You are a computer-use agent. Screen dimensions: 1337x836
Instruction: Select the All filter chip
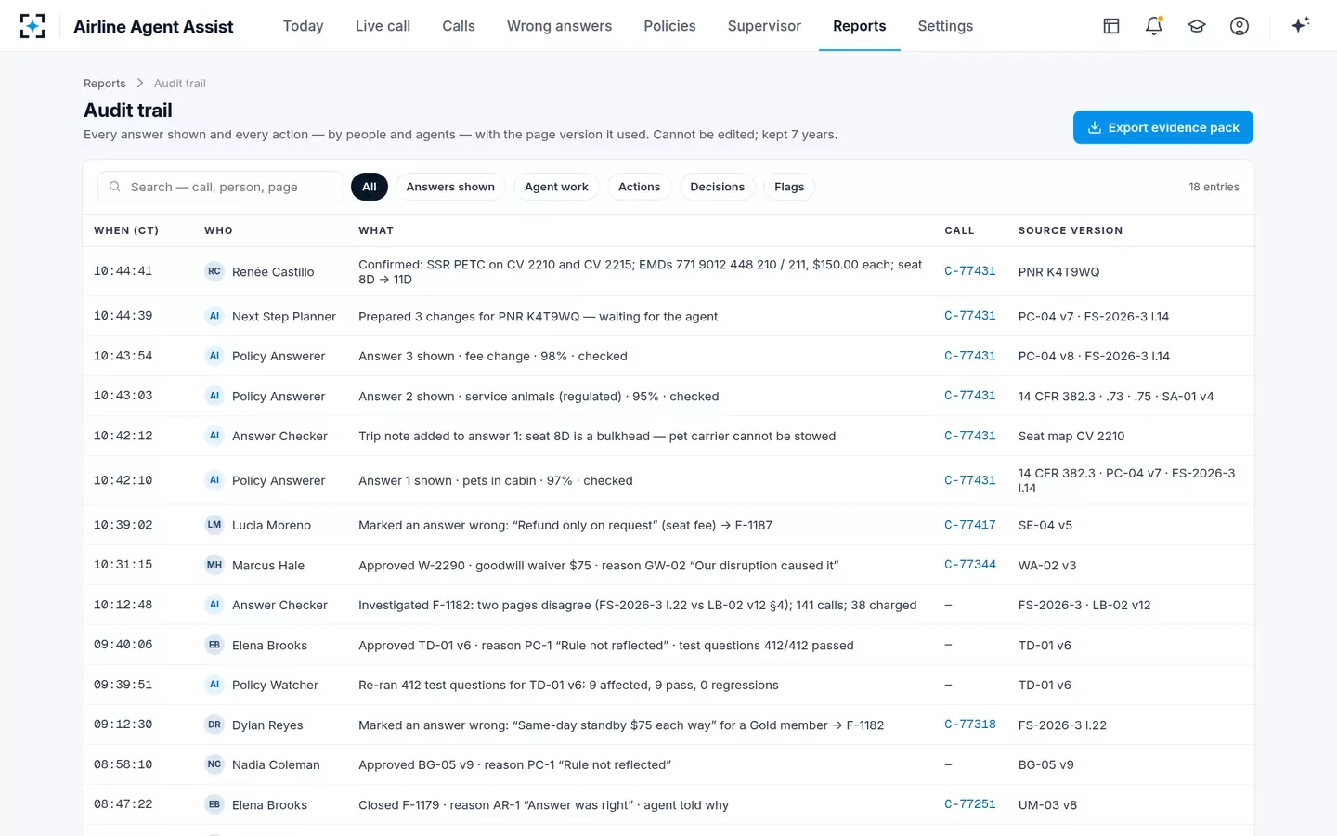(x=370, y=187)
